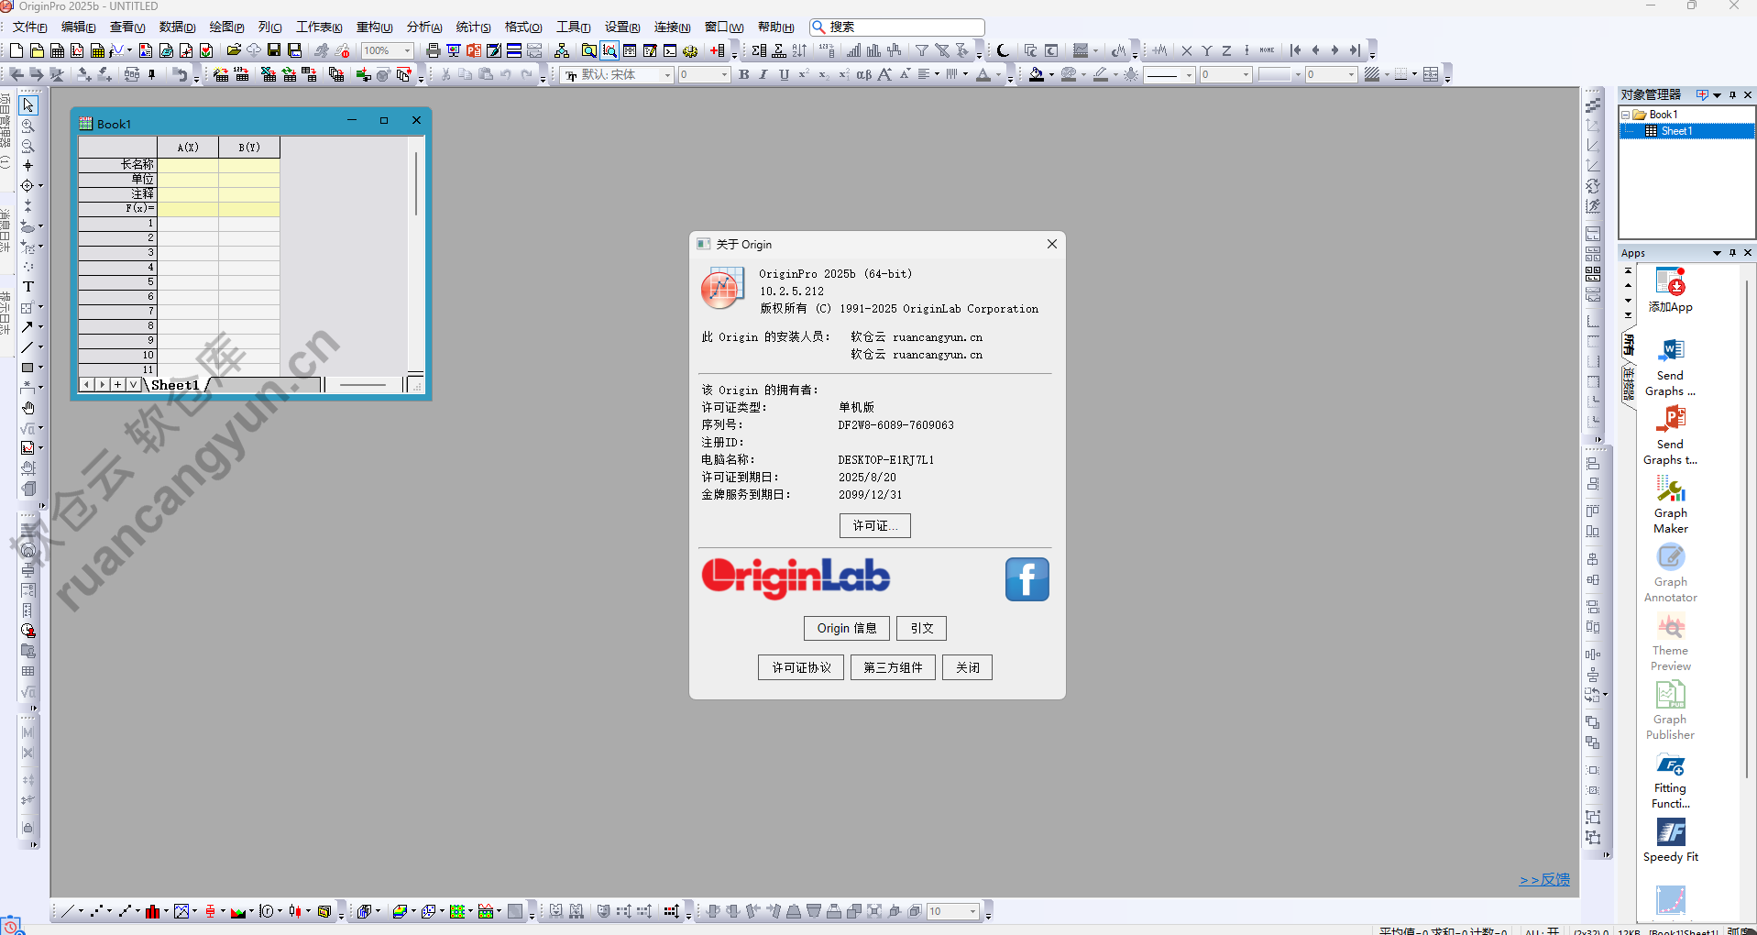Select the Sheet1 worksheet tab

(x=174, y=385)
